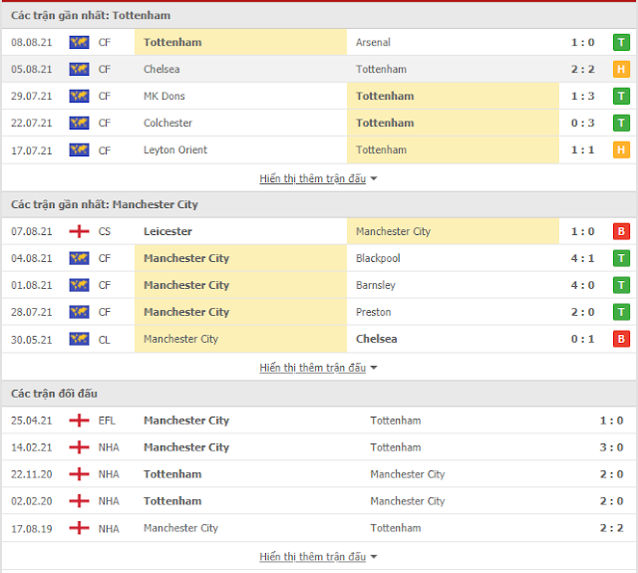This screenshot has height=573, width=638.
Task: Click the orange H badge for Leyton Orient match
Action: tap(621, 149)
